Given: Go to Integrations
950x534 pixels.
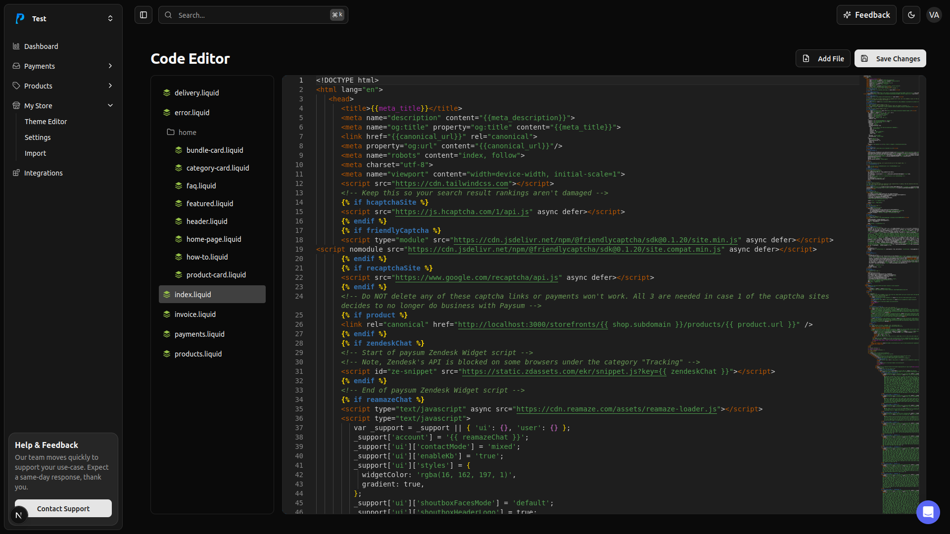Looking at the screenshot, I should pos(63,173).
